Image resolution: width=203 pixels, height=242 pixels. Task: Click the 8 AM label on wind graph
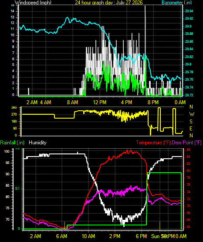click(73, 102)
